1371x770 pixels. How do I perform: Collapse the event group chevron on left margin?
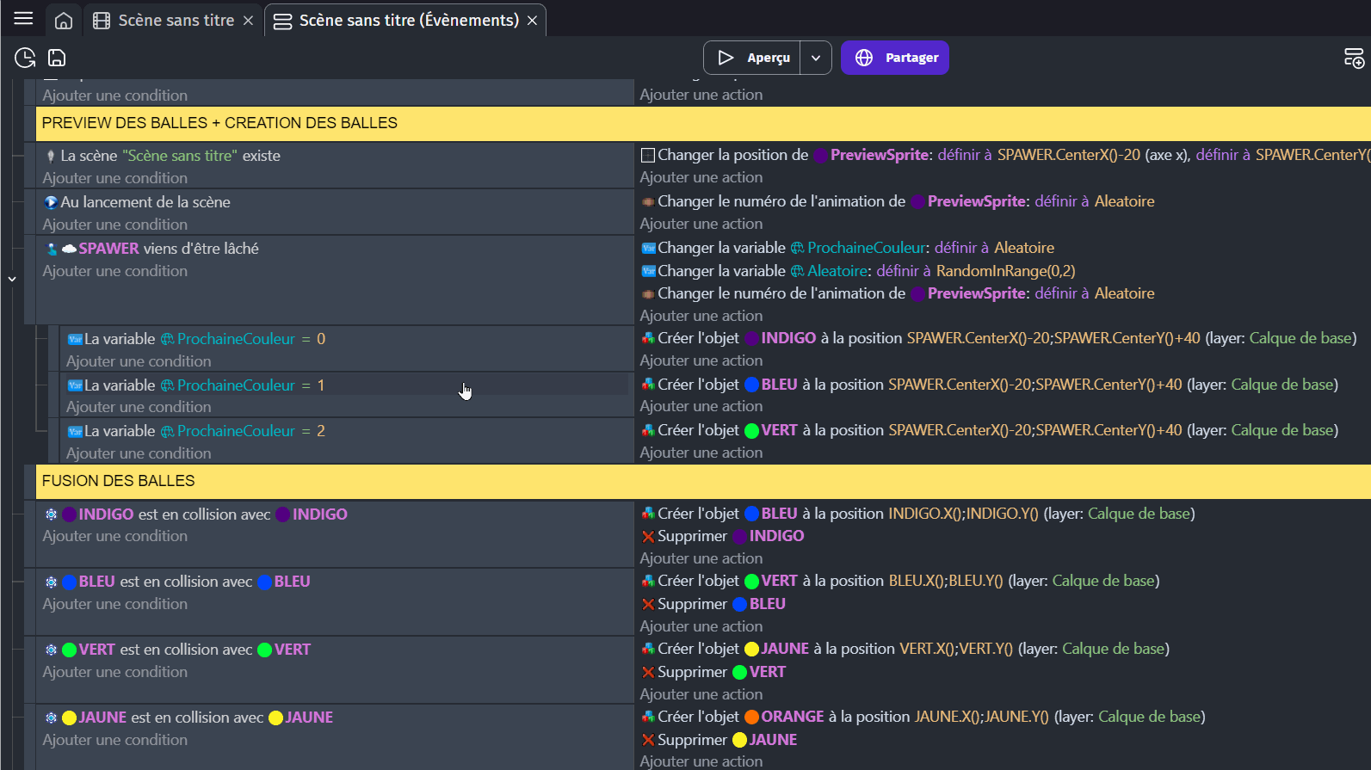click(x=12, y=279)
